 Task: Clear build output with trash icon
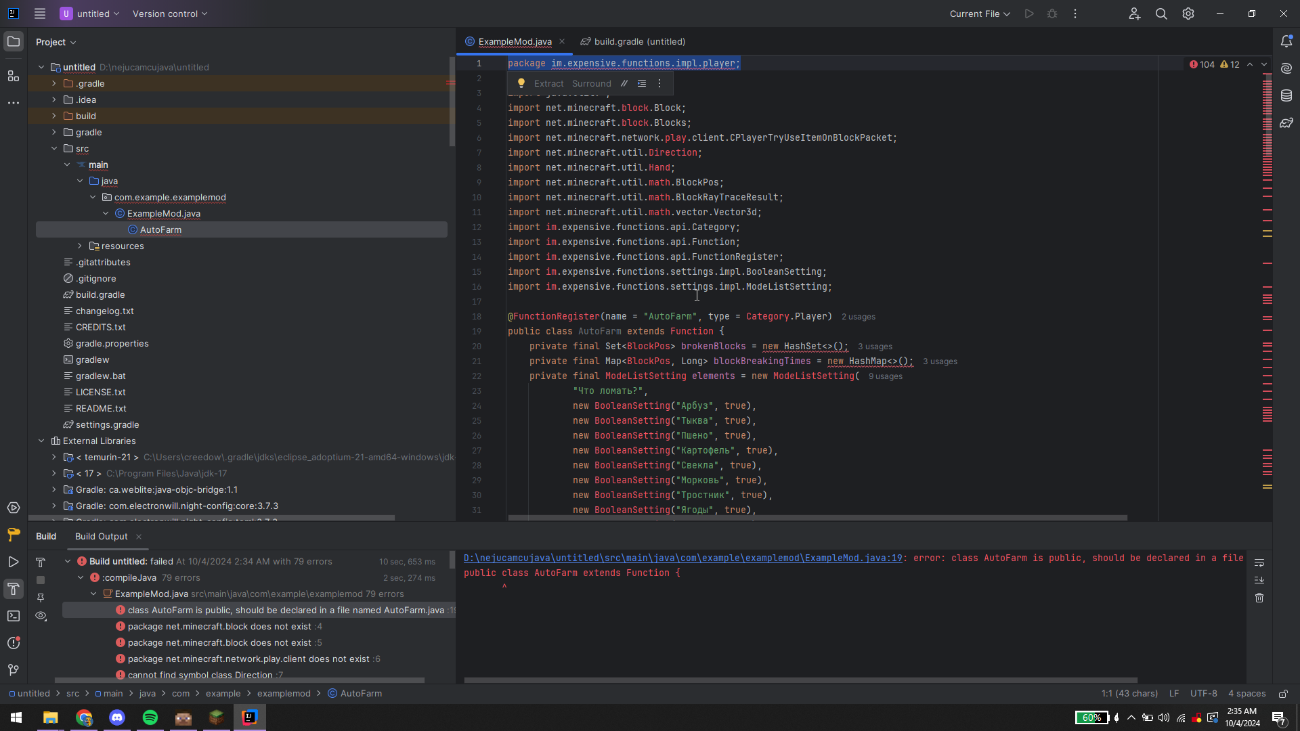1259,598
